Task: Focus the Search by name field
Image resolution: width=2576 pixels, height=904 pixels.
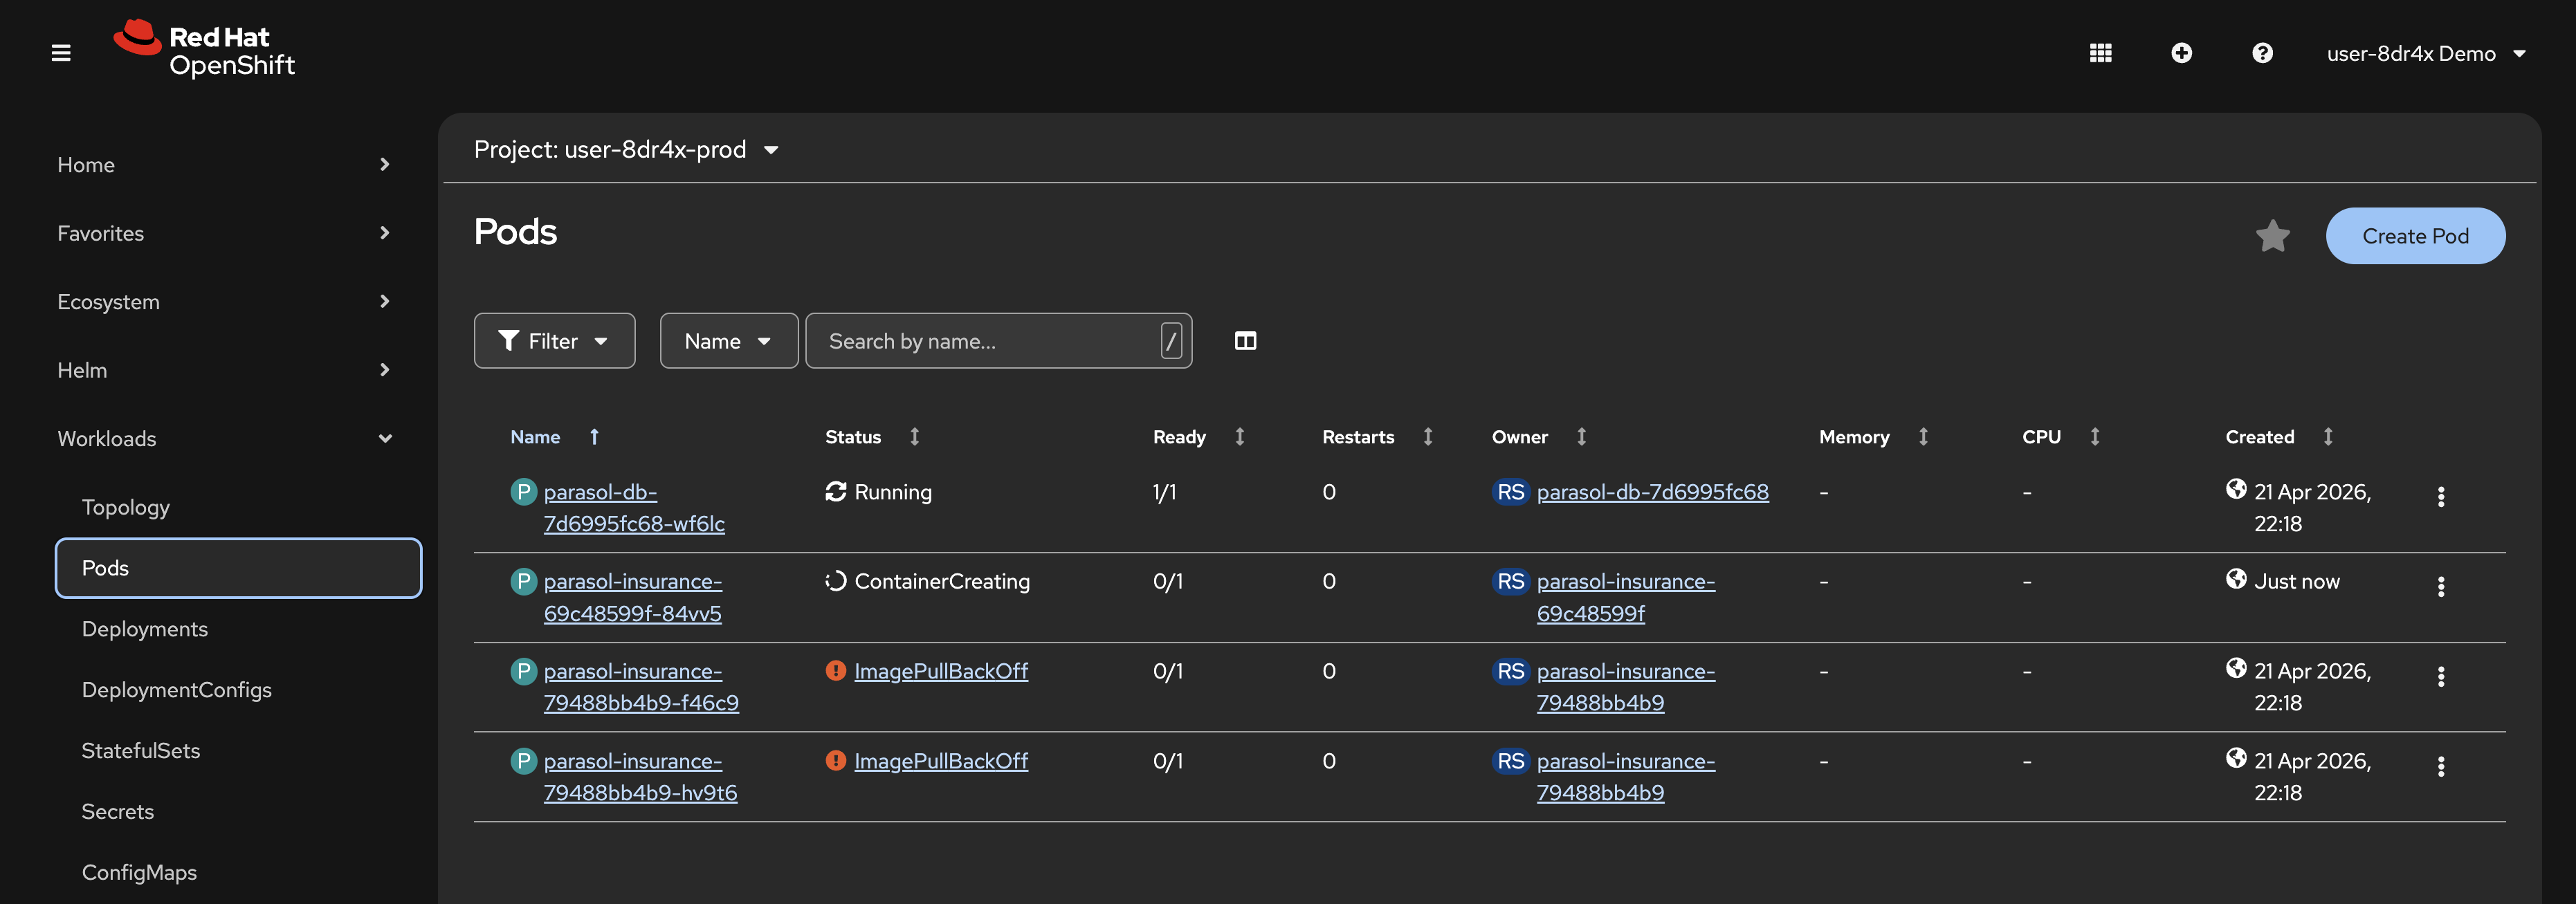Action: point(985,341)
